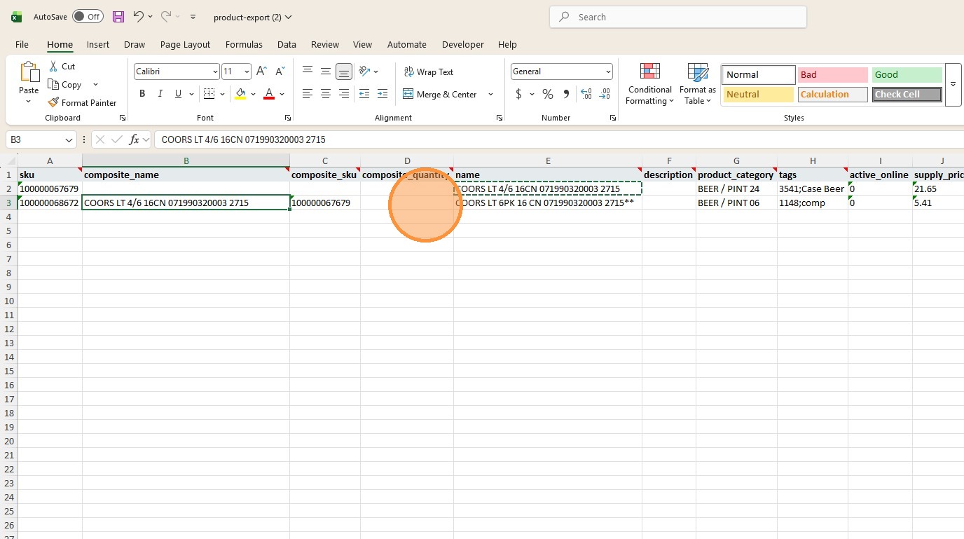Apply the green Good cell style
The height and width of the screenshot is (539, 964).
click(907, 74)
